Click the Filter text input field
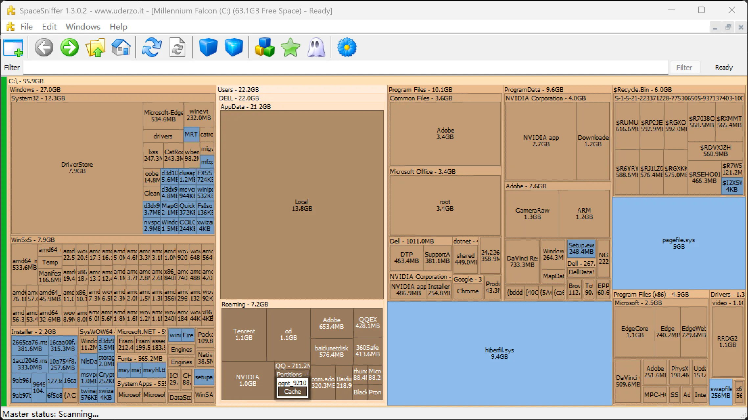Screen dimensions: 748x420 tap(345, 68)
